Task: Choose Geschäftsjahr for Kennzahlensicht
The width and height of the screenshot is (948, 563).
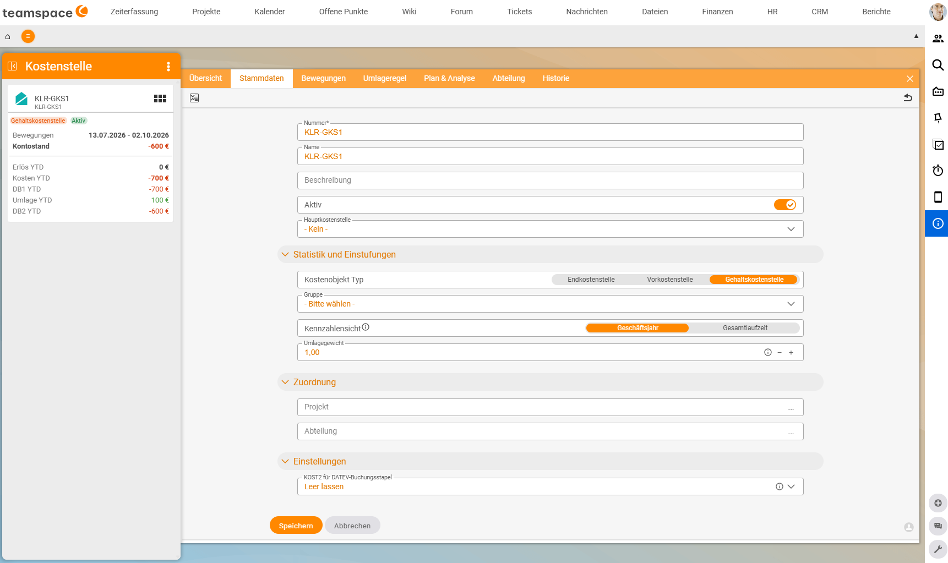Action: pyautogui.click(x=638, y=328)
